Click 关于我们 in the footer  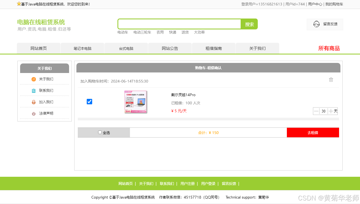(146, 184)
